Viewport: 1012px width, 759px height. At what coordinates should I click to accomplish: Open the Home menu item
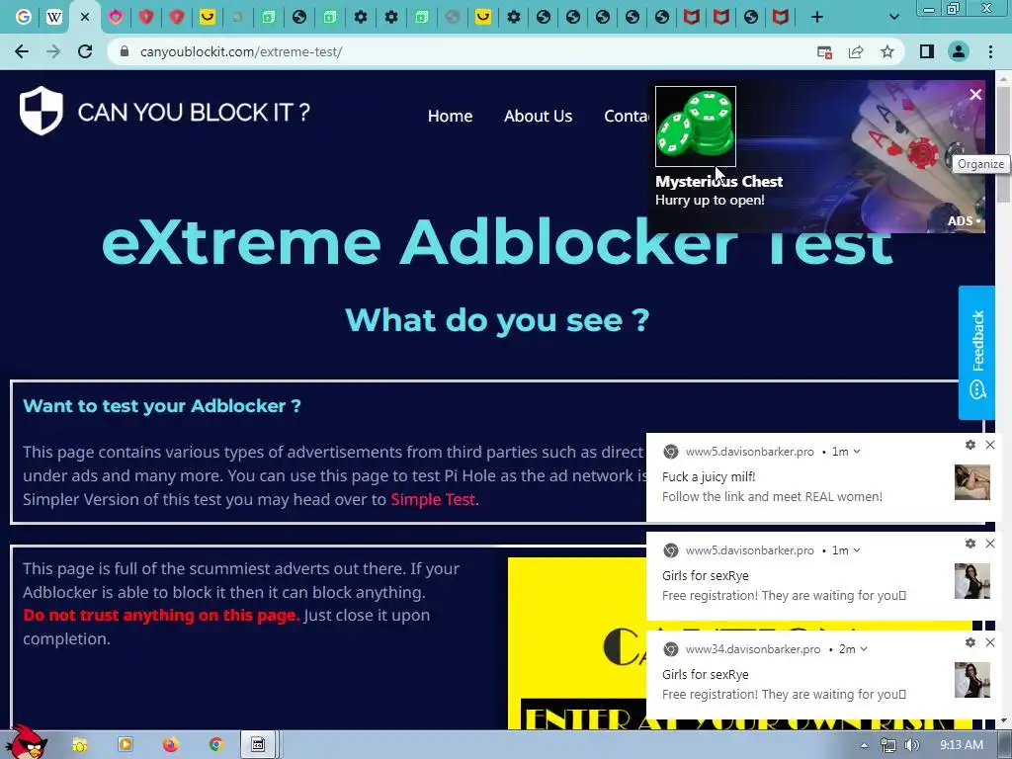pyautogui.click(x=450, y=117)
